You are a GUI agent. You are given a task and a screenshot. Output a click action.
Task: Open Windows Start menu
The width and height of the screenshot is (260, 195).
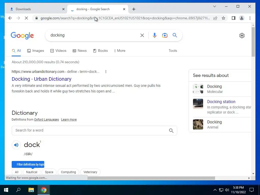(6, 190)
